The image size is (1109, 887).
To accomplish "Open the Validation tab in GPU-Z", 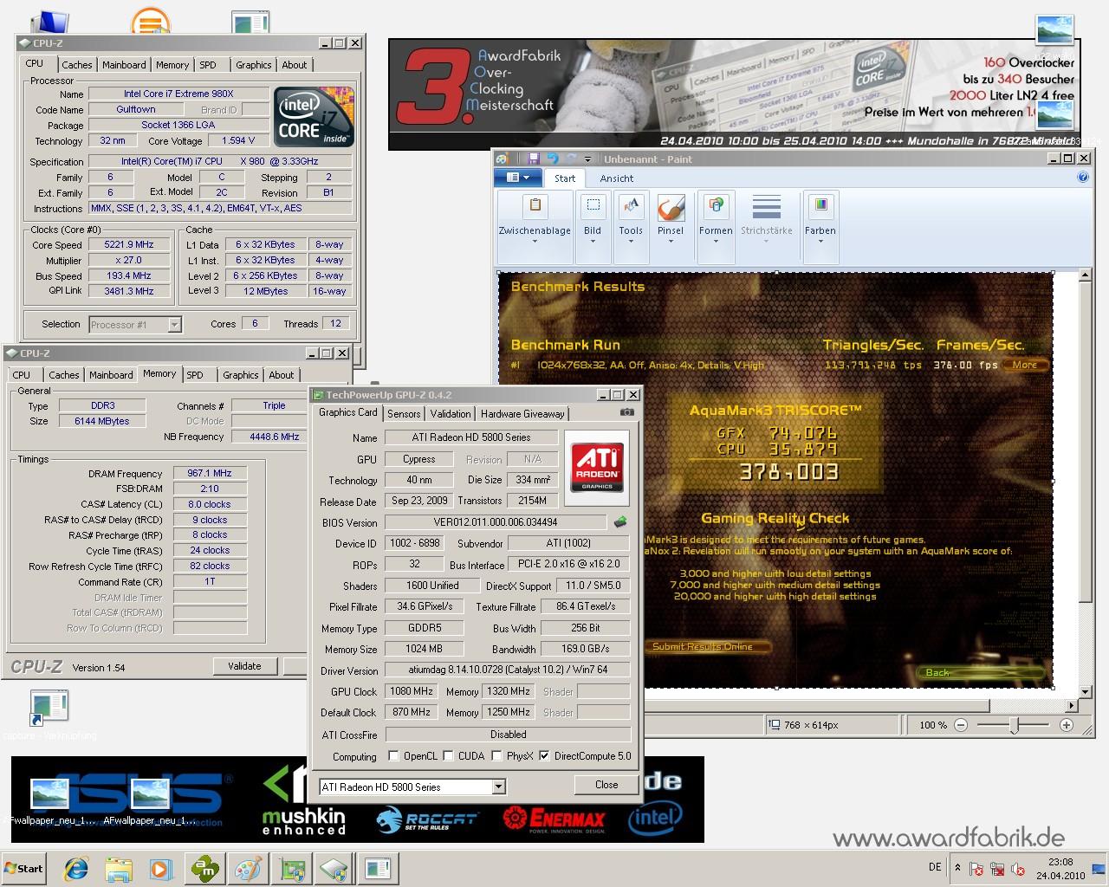I will pyautogui.click(x=451, y=414).
